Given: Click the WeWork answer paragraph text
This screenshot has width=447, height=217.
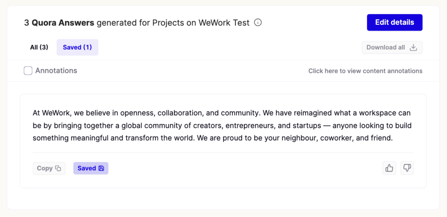Looking at the screenshot, I should pos(223,126).
